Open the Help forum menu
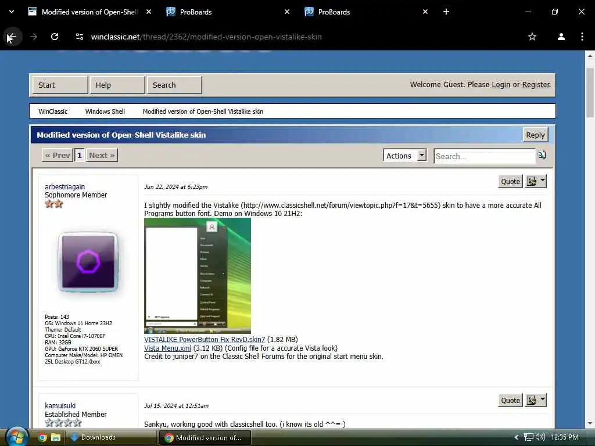This screenshot has height=446, width=595. coord(117,85)
